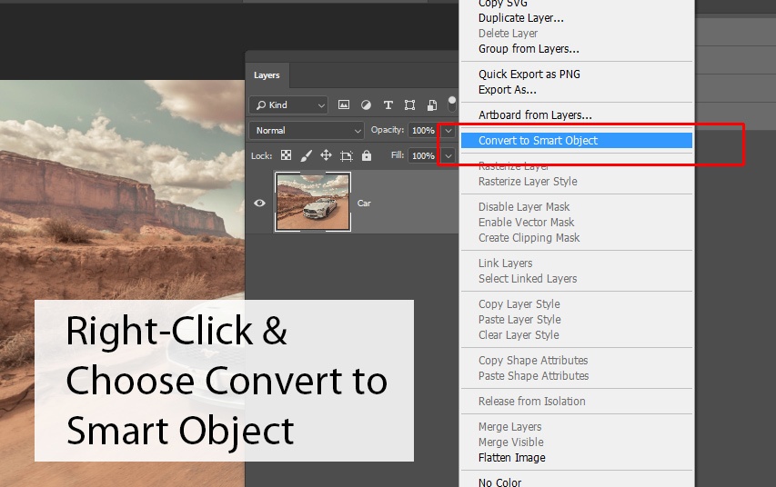Switch to the Layers panel tab
This screenshot has height=487, width=776.
tap(267, 75)
